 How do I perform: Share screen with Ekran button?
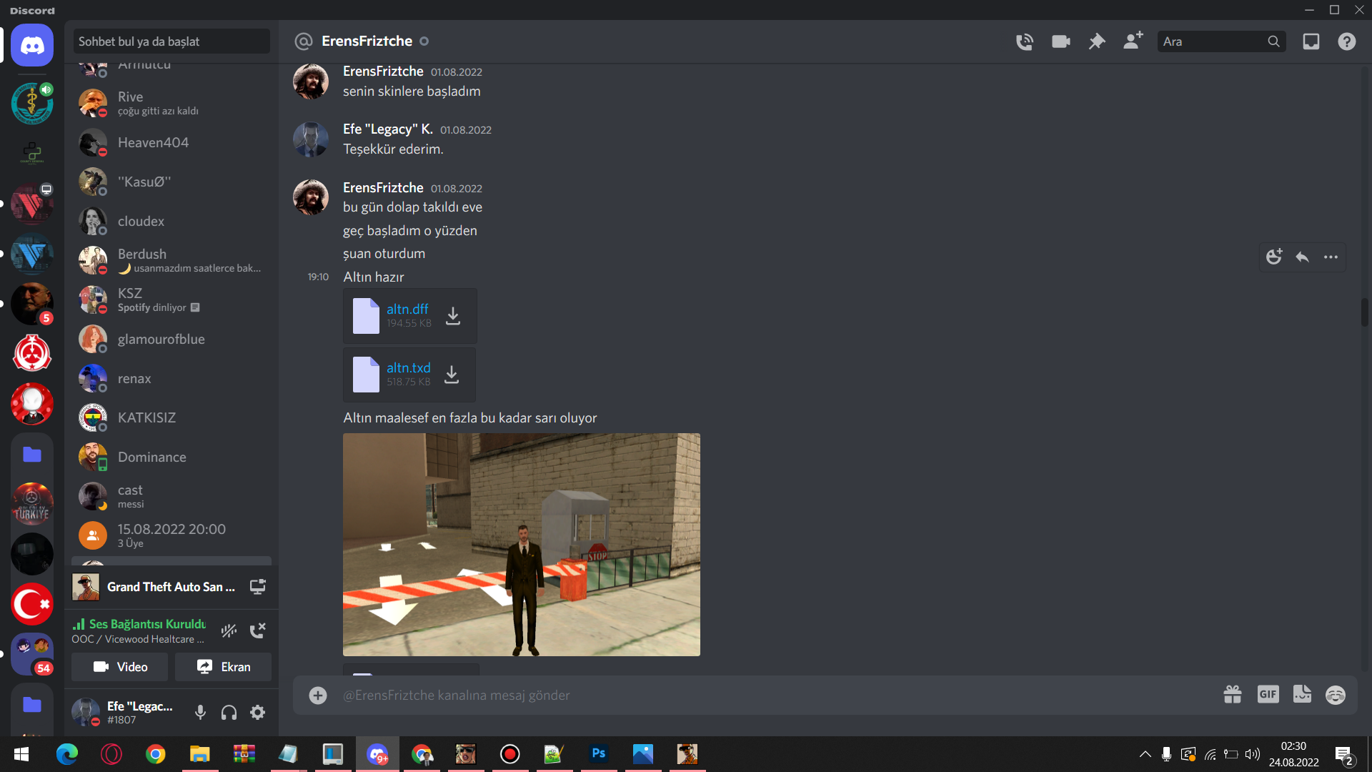tap(223, 667)
